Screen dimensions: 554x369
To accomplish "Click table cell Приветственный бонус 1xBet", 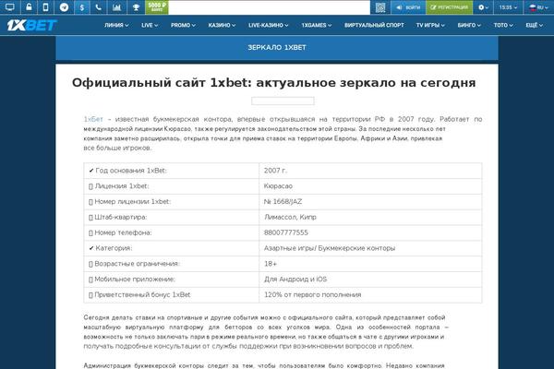I will point(171,295).
